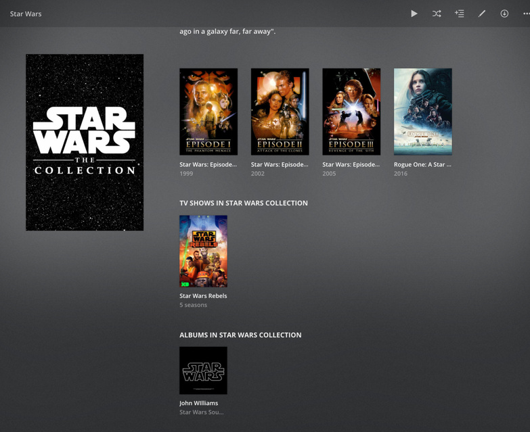Play the Star Wars collection

point(414,14)
